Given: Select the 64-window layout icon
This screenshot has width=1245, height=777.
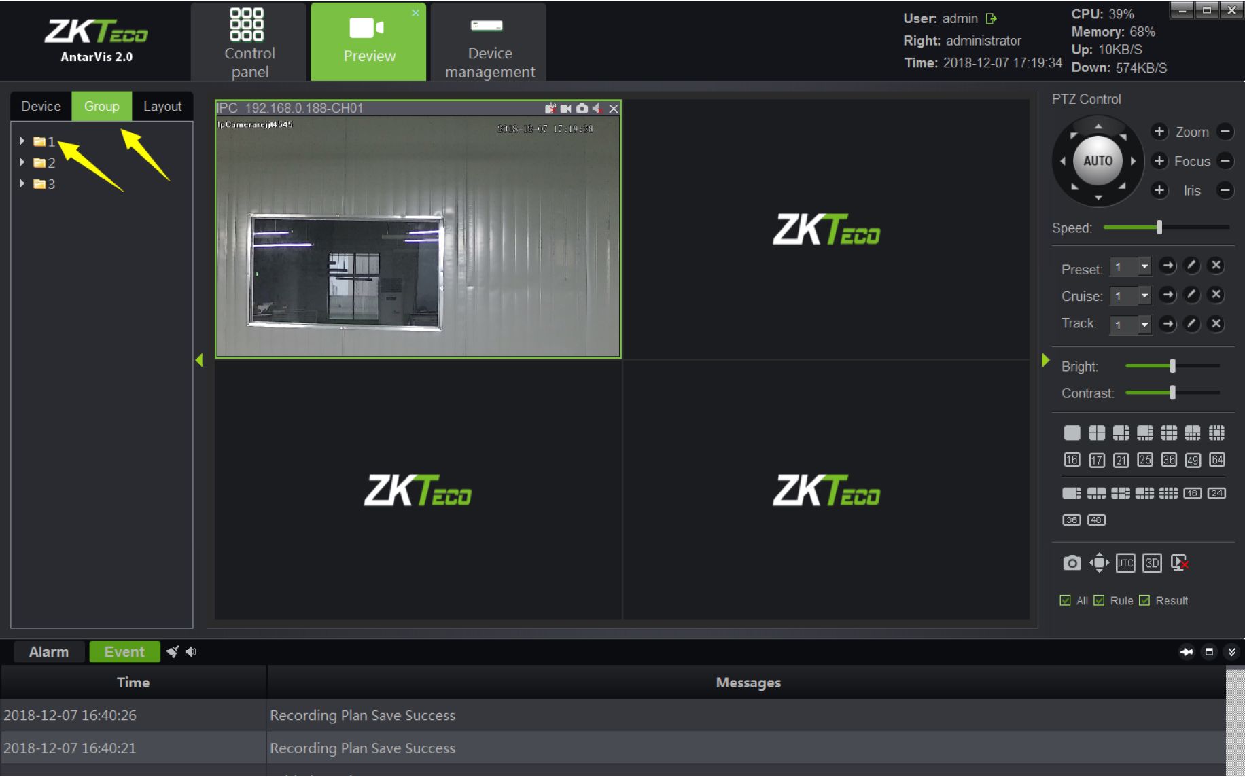Looking at the screenshot, I should (x=1216, y=460).
